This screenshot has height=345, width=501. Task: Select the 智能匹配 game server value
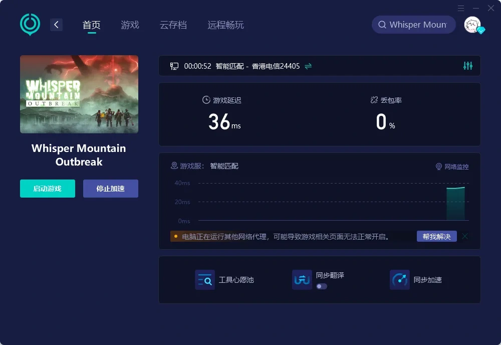(224, 166)
